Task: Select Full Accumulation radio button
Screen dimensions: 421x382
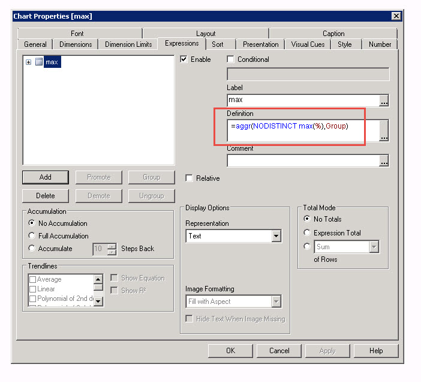Action: 32,236
